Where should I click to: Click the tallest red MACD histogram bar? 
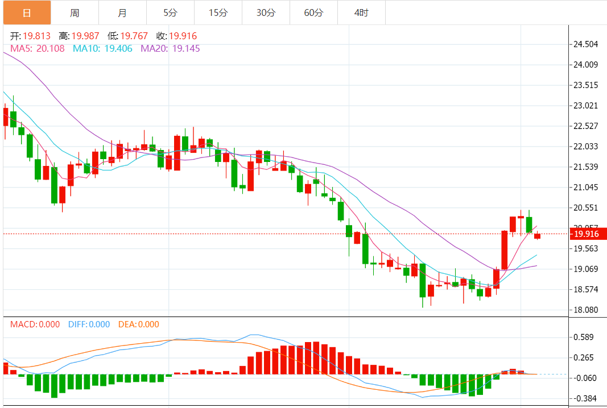coord(316,358)
